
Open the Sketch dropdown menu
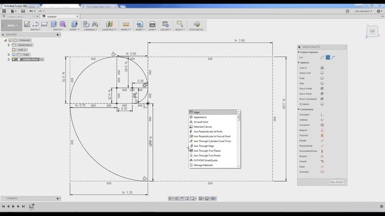pyautogui.click(x=35, y=29)
